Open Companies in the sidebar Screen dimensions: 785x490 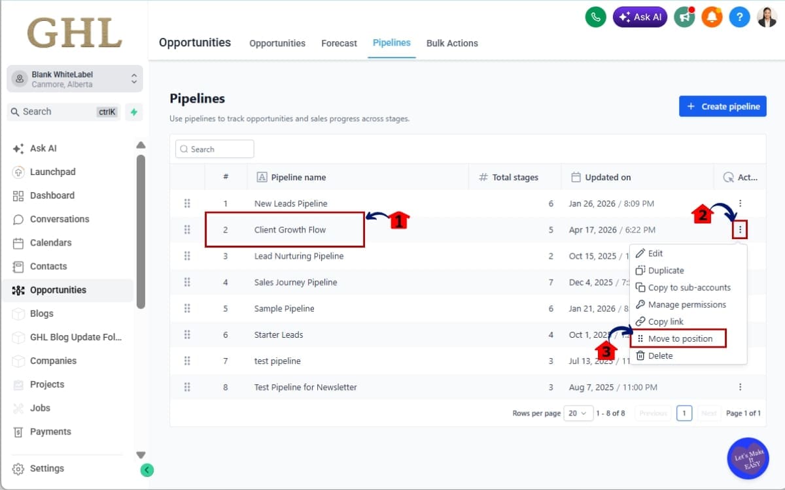(53, 361)
